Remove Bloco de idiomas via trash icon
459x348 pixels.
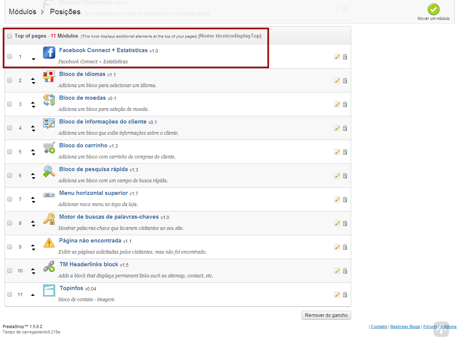(345, 81)
